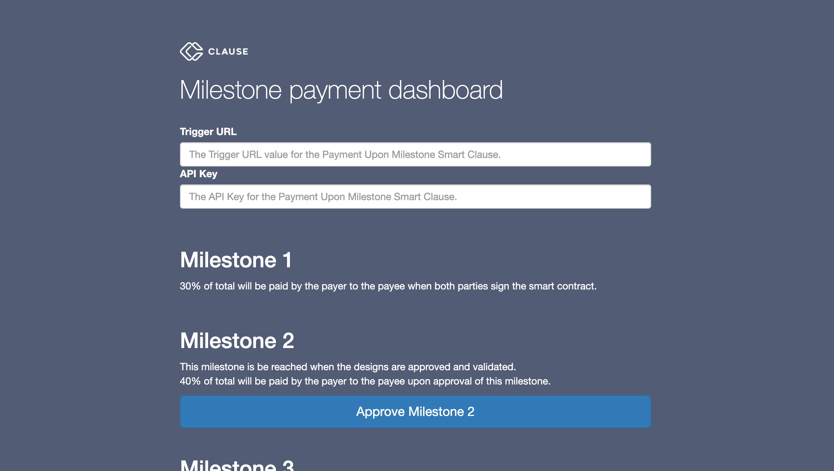834x471 pixels.
Task: Click the designs approved and validated text
Action: click(348, 367)
